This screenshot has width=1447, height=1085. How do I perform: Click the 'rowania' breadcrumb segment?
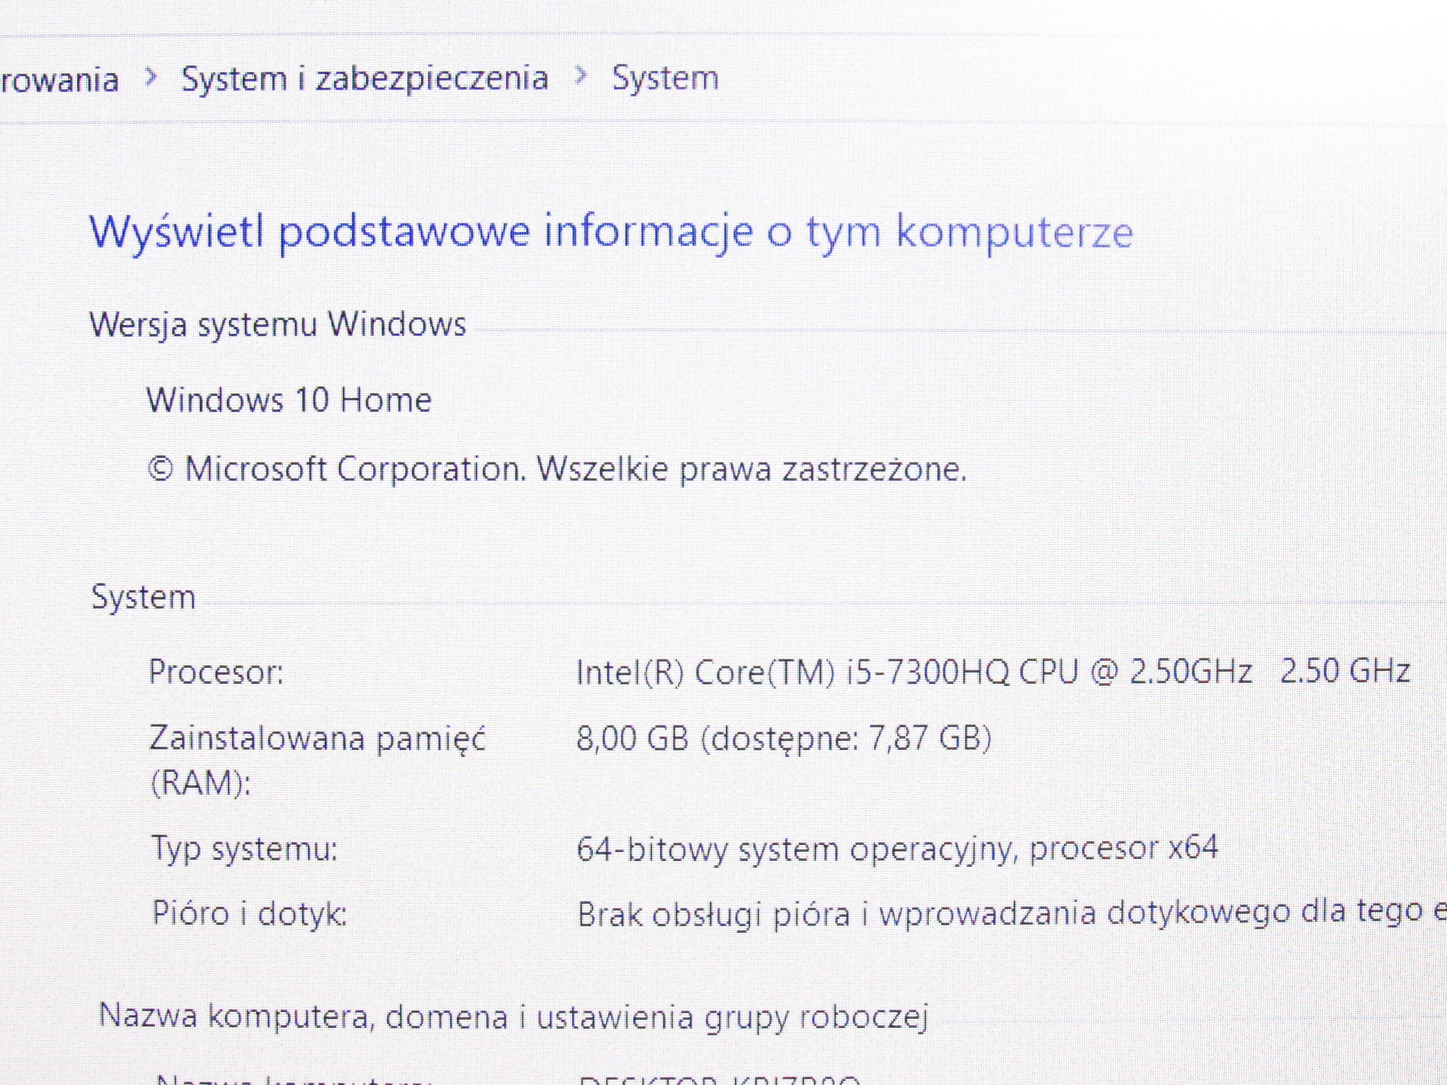click(60, 80)
